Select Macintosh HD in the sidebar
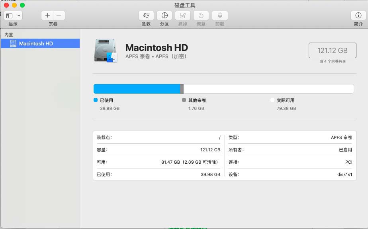This screenshot has height=229, width=368. point(40,43)
